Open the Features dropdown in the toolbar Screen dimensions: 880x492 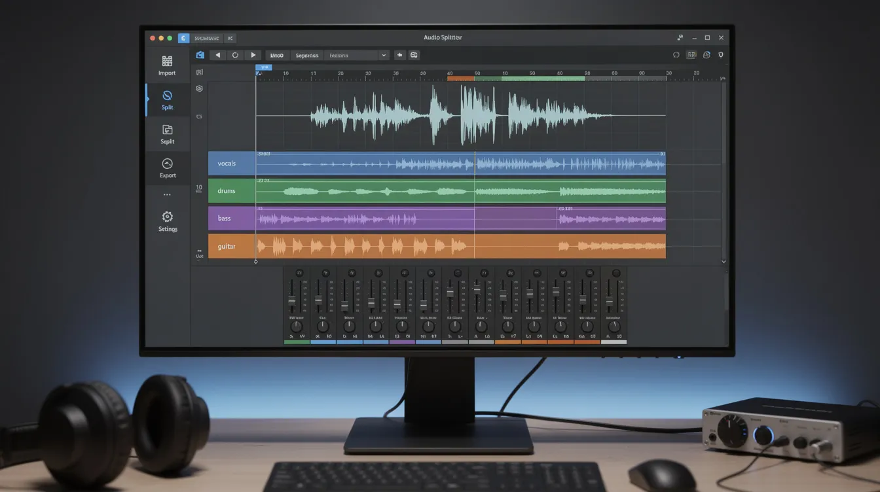pyautogui.click(x=357, y=55)
